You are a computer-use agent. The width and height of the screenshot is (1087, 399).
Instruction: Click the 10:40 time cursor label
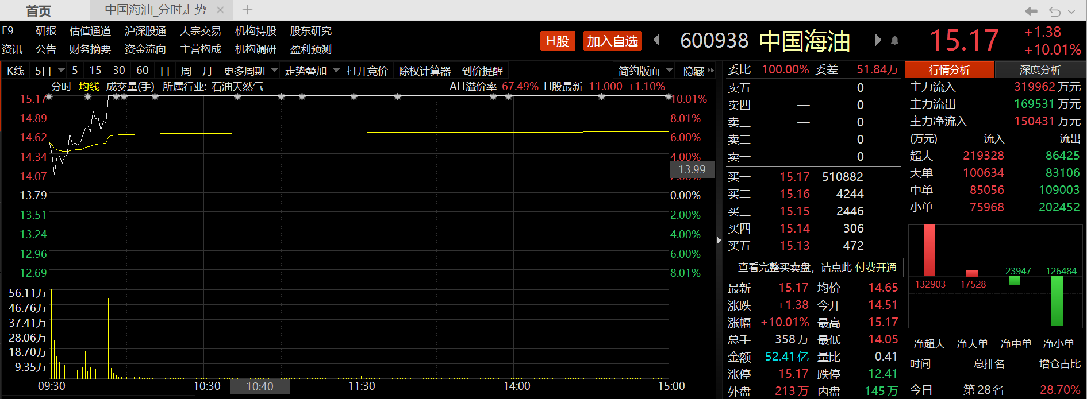tap(260, 387)
